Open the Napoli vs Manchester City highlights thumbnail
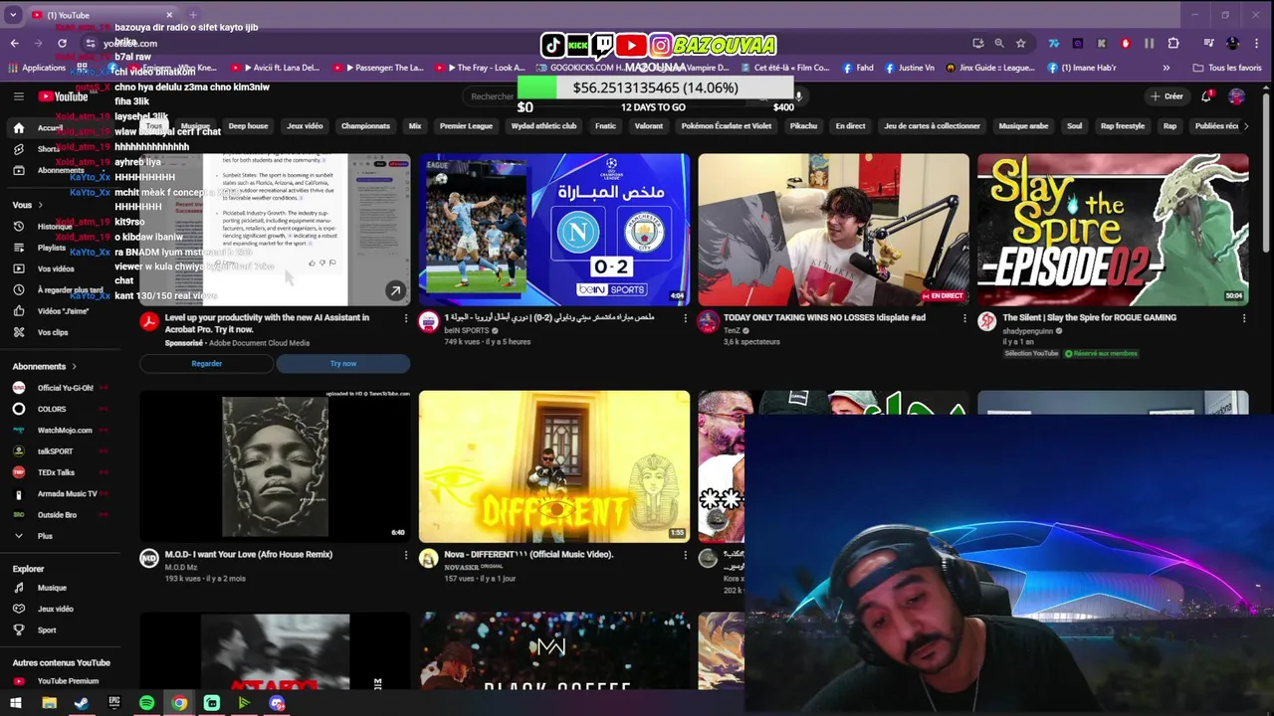The width and height of the screenshot is (1274, 716). [x=554, y=230]
